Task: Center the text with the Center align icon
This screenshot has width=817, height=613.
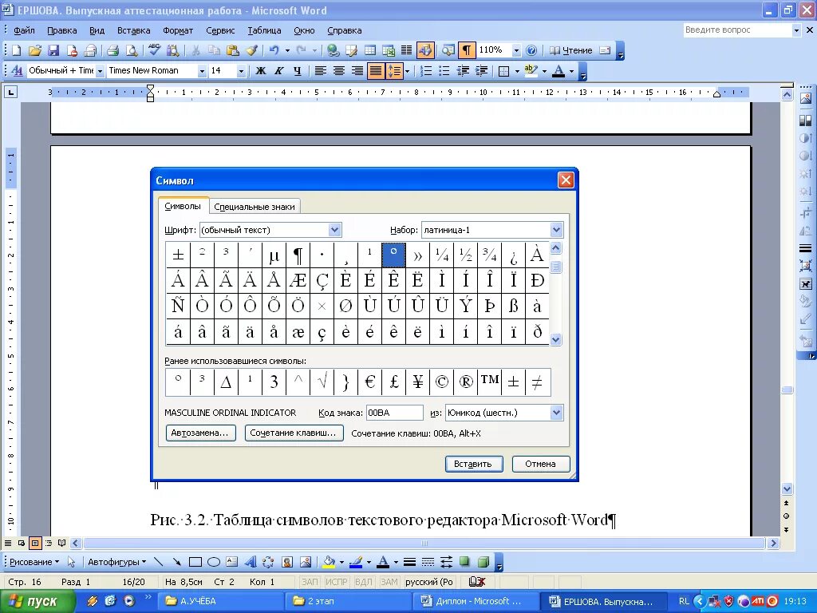Action: (x=338, y=70)
